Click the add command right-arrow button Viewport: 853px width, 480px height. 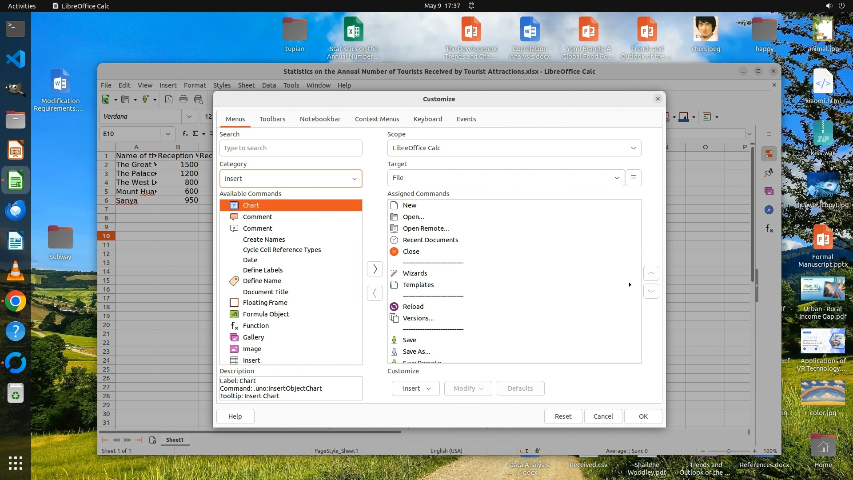tap(375, 269)
